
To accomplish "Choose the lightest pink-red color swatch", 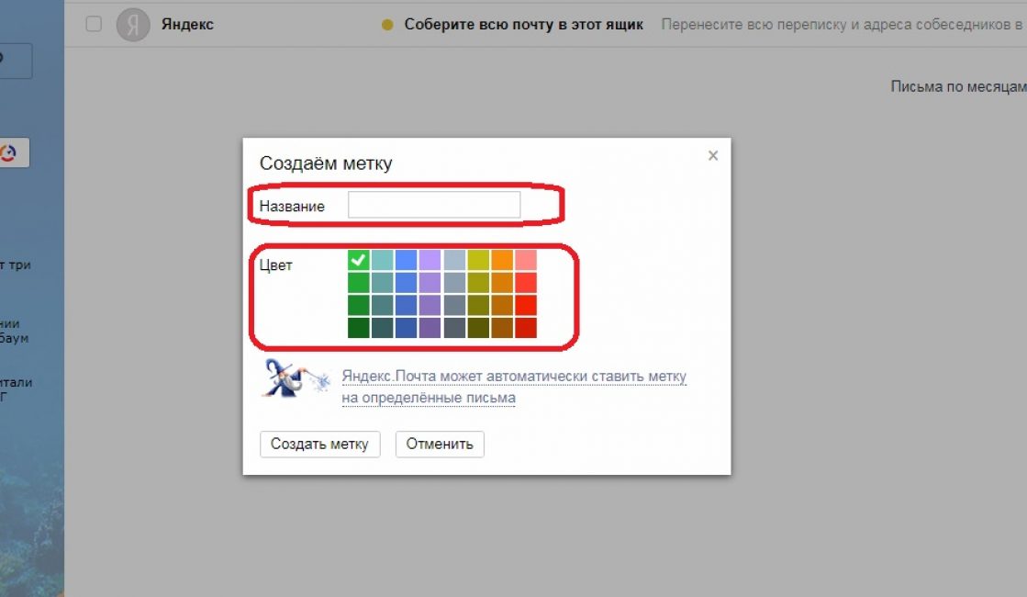I will pyautogui.click(x=526, y=260).
